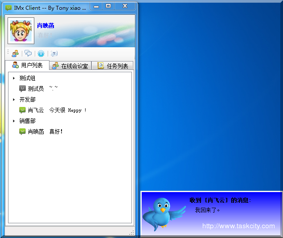Viewport: 283px width, 238px height.
Task: Collapse the 销售部 group arrow
Action: pyautogui.click(x=14, y=121)
